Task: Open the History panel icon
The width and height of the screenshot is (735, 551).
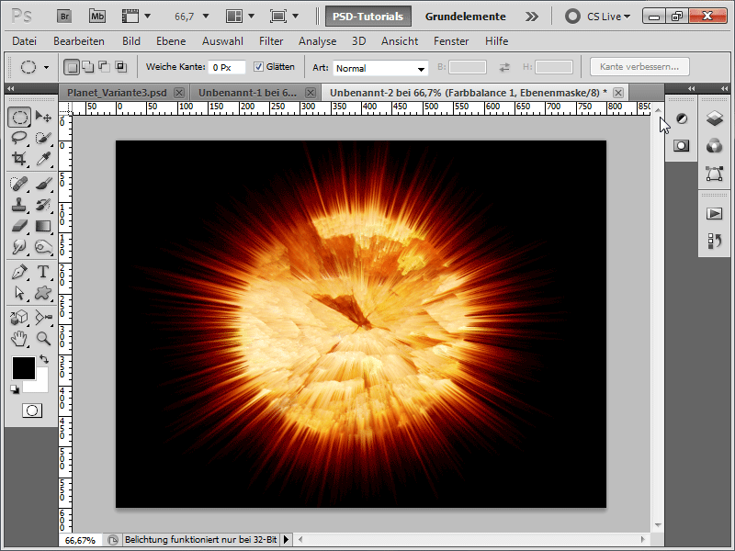Action: tap(715, 242)
